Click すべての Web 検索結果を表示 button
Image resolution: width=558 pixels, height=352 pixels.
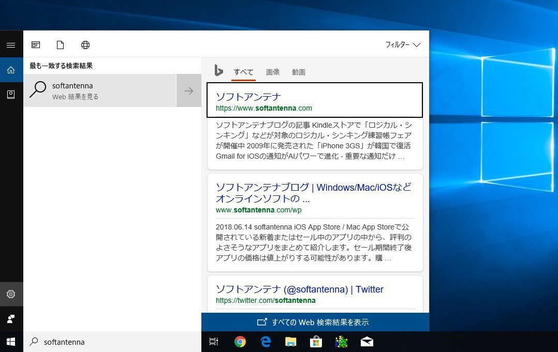pyautogui.click(x=315, y=322)
